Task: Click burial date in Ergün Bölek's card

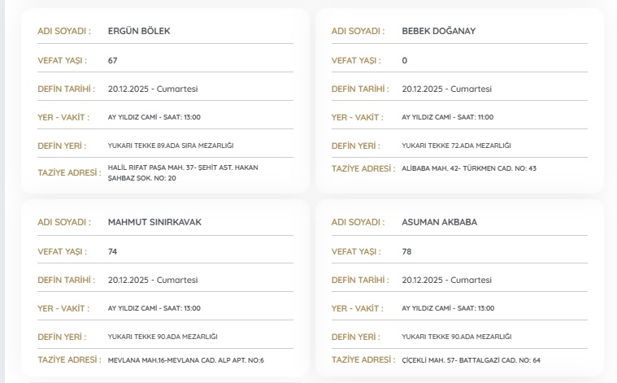Action: point(153,89)
